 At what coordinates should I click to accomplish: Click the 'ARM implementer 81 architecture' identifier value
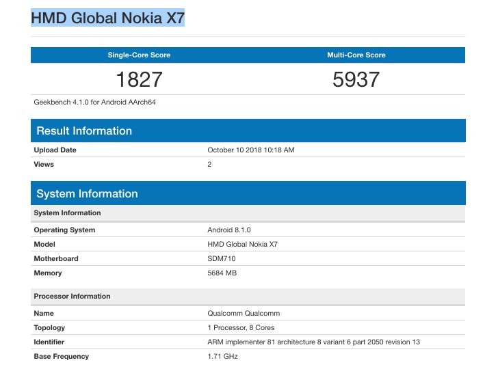pyautogui.click(x=313, y=342)
